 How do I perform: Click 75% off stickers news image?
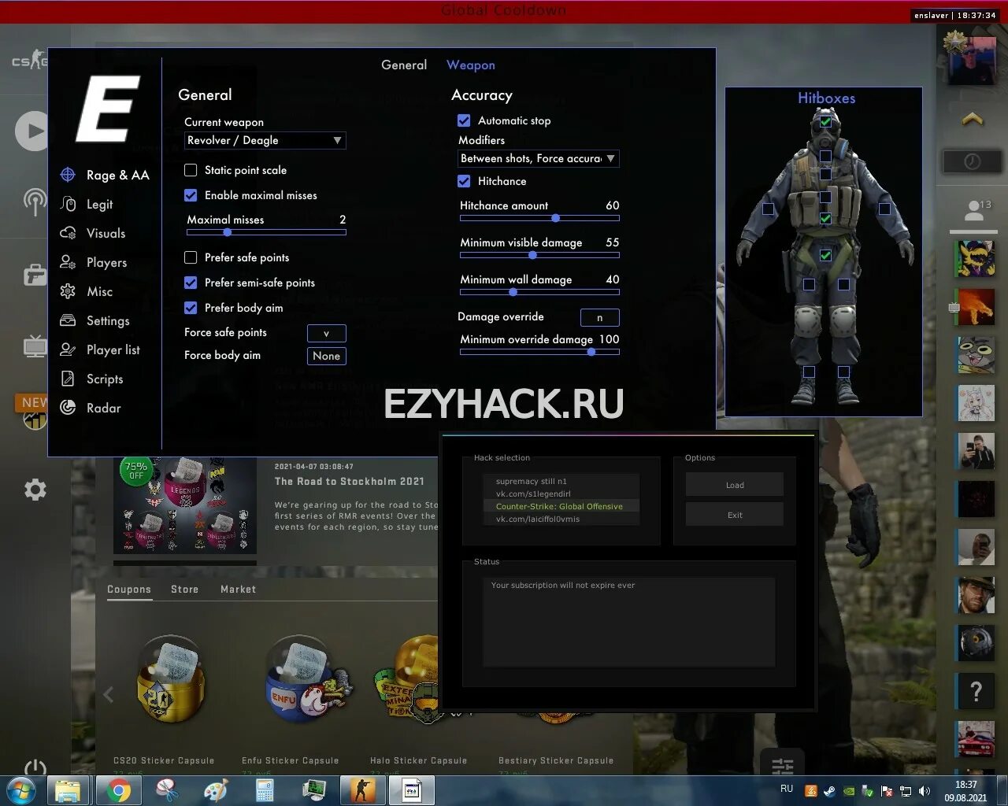click(x=185, y=505)
